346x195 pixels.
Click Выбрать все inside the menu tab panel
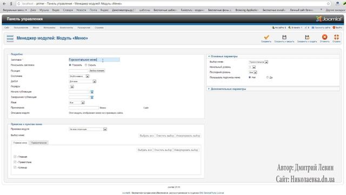pos(145,150)
